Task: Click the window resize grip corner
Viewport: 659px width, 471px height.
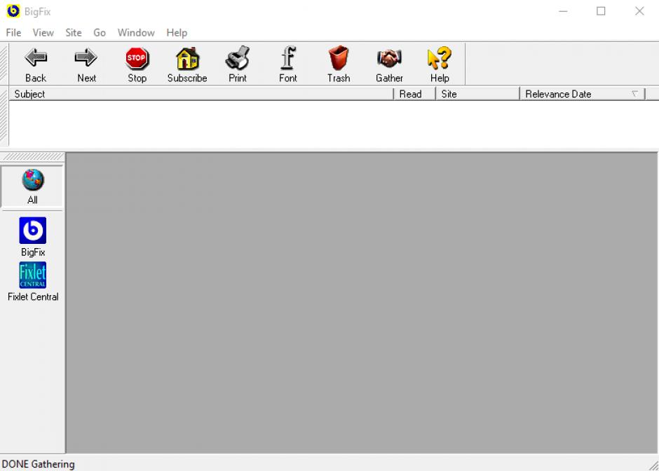Action: (x=653, y=465)
